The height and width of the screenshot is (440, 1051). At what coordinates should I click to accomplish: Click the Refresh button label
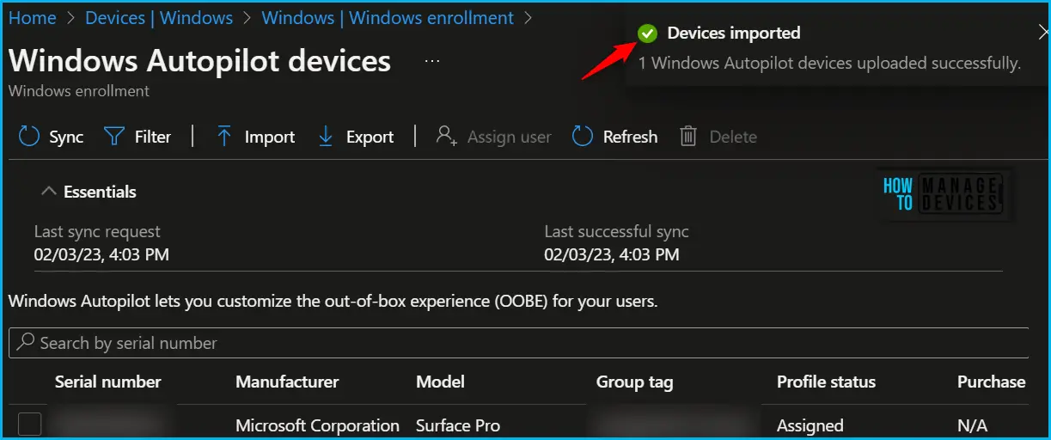coord(630,137)
